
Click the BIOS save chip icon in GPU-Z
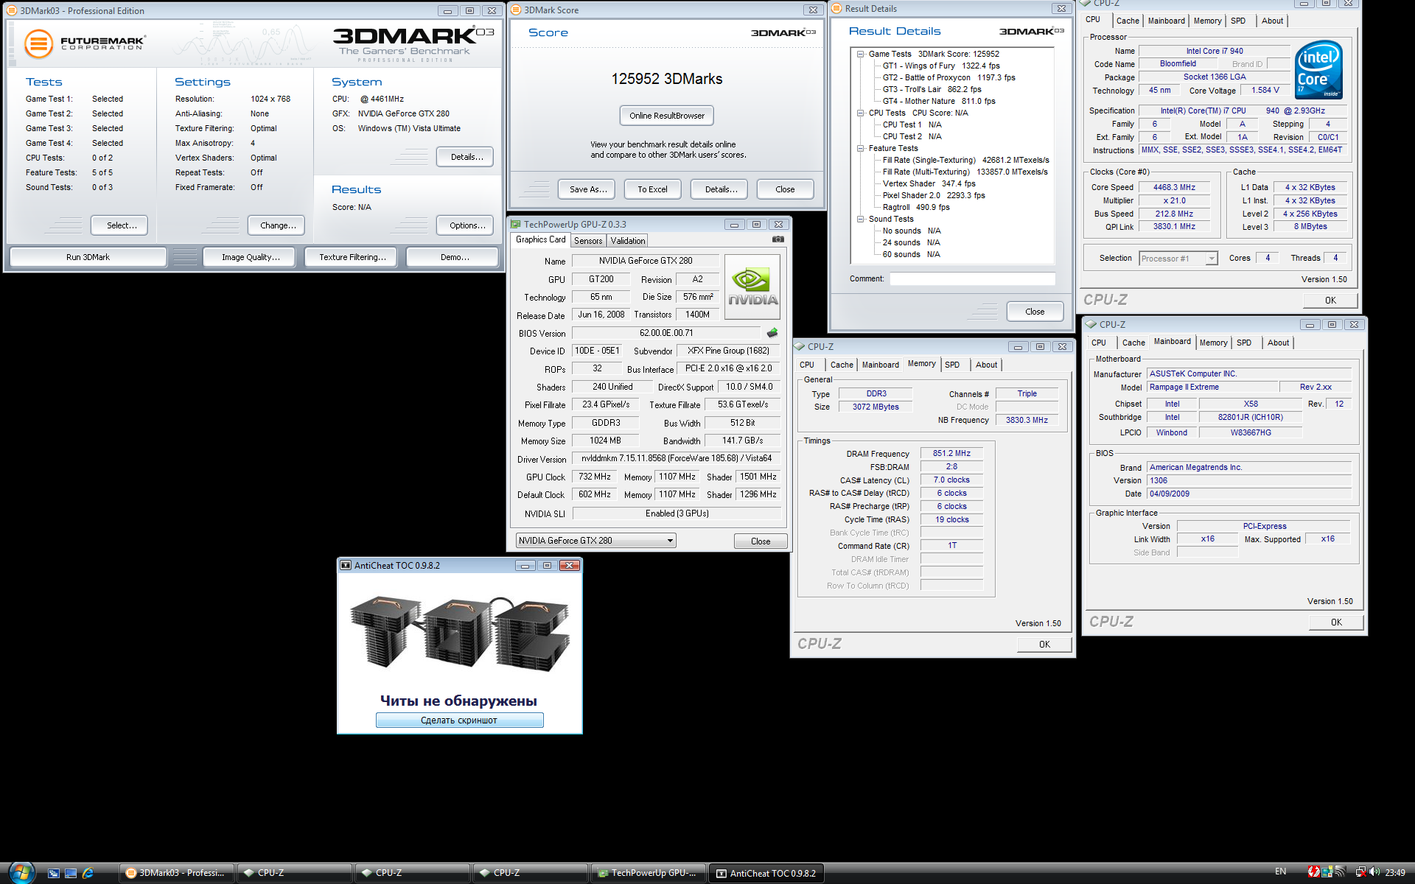[x=772, y=333]
